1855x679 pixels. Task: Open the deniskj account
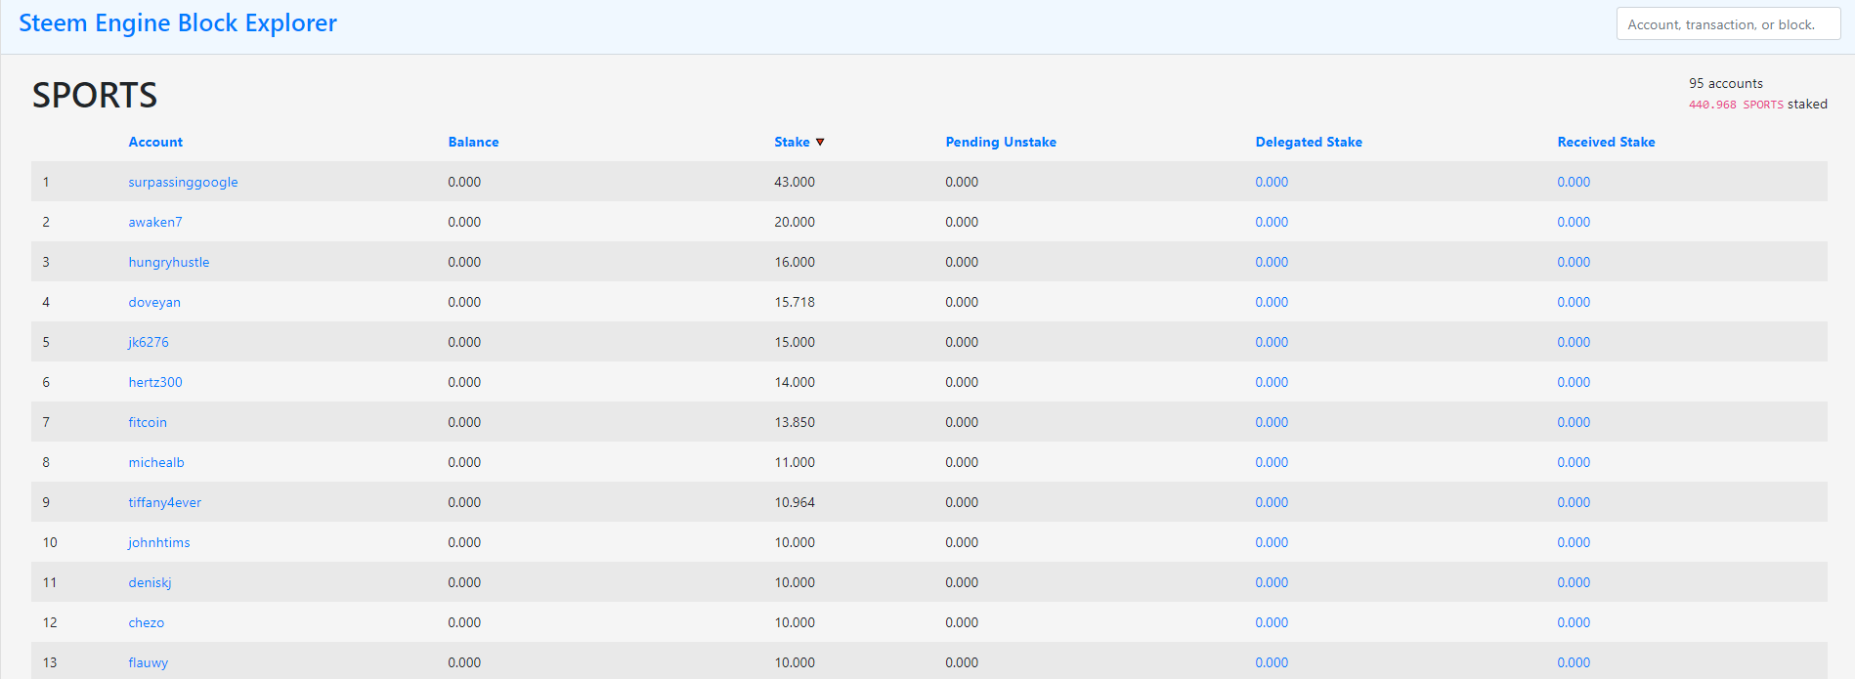tap(150, 582)
